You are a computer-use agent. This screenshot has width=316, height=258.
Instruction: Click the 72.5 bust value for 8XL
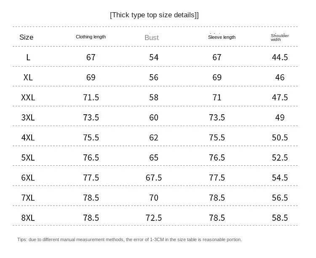pyautogui.click(x=154, y=218)
